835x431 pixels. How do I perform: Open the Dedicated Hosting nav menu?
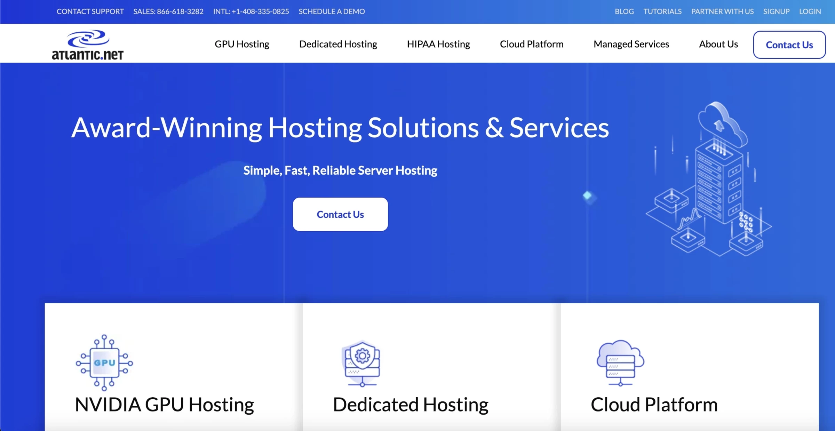[x=338, y=44]
